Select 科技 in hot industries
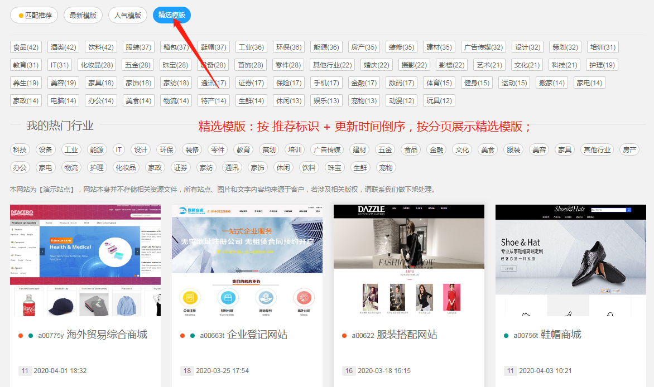Viewport: 654px width, 387px height. (20, 150)
